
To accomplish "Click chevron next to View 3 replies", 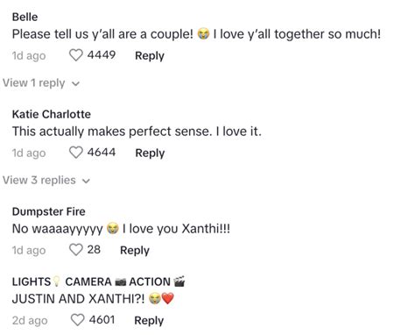I will [x=86, y=182].
